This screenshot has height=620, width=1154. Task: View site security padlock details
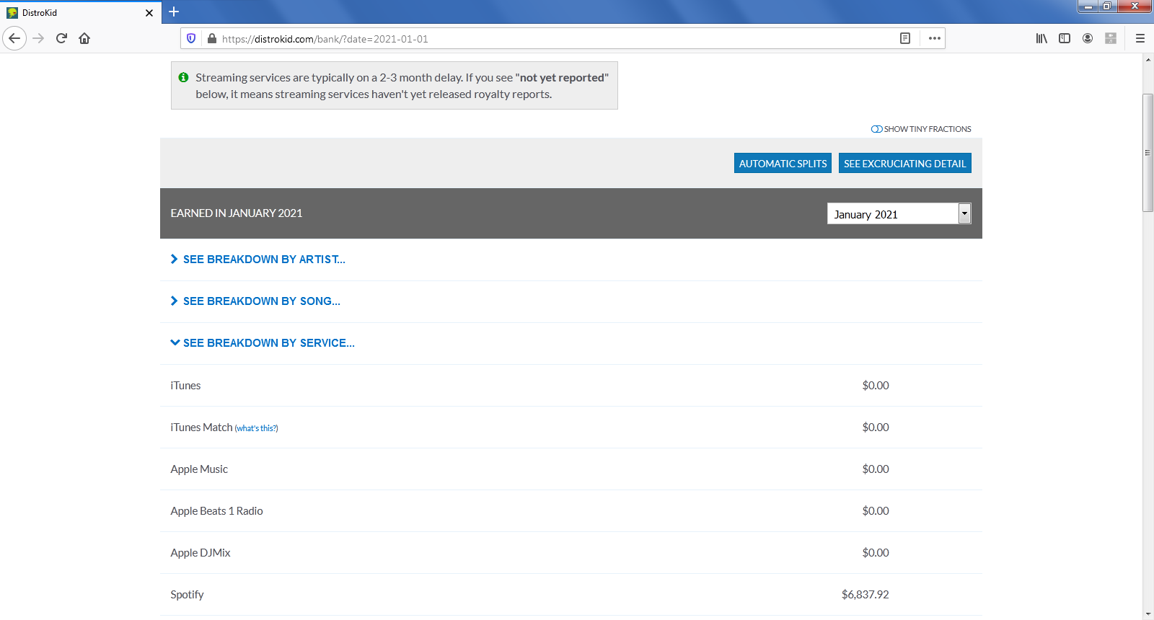[211, 38]
